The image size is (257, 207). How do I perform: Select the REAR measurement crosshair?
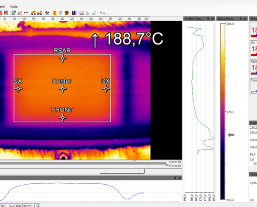pos(63,58)
